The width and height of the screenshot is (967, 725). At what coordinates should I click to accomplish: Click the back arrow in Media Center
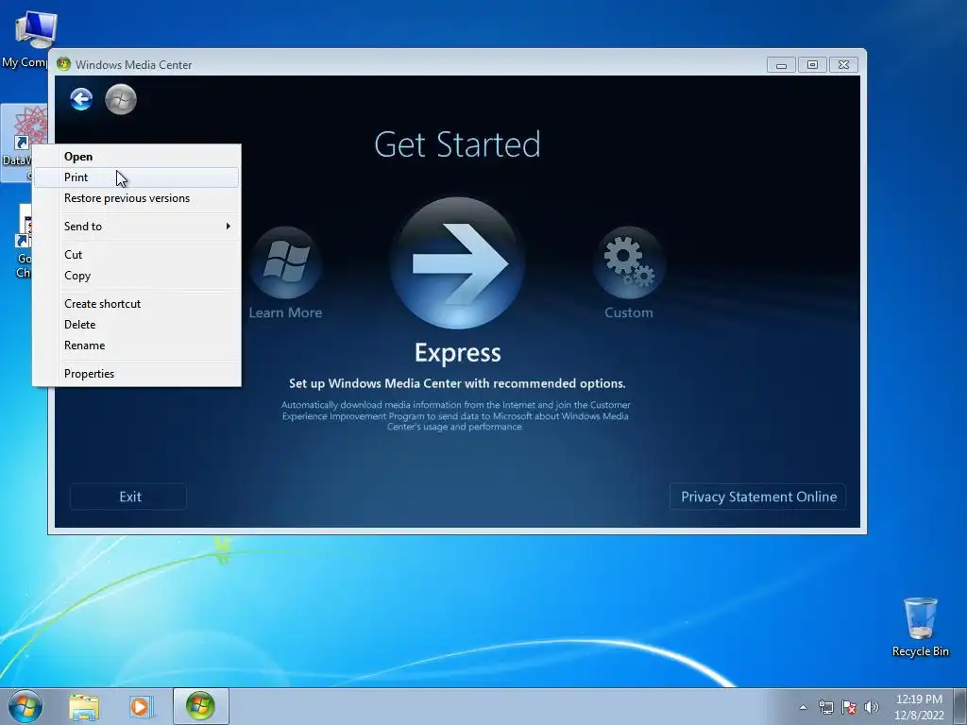81,99
